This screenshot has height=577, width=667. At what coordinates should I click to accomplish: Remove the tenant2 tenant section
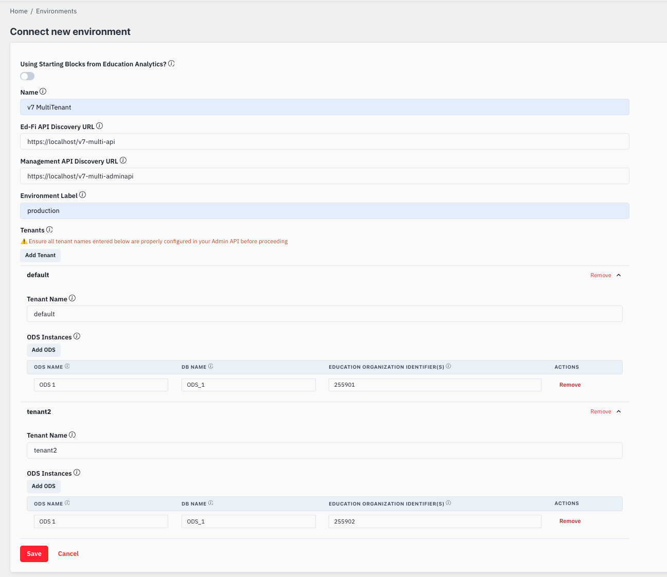pos(601,411)
